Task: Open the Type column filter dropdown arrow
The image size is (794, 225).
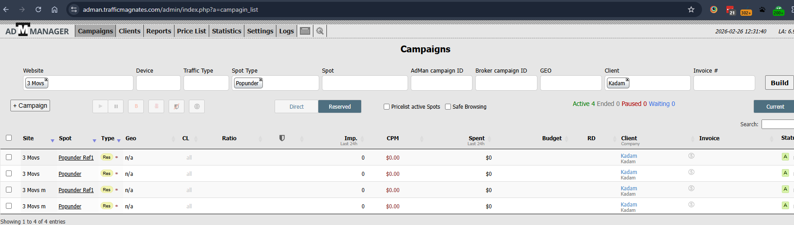Action: tap(119, 141)
